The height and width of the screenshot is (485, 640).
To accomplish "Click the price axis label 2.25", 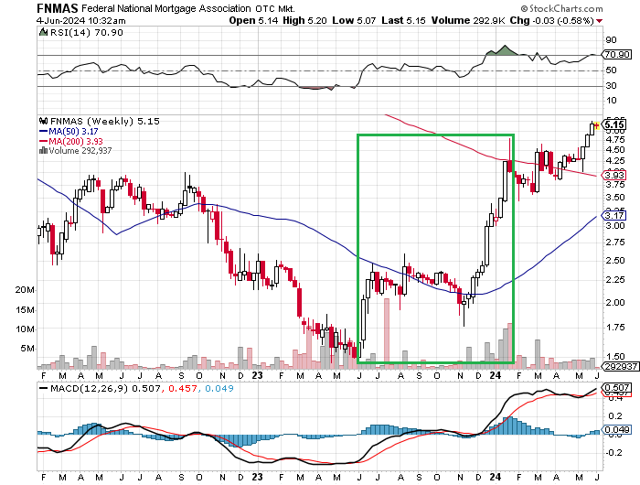I will [x=615, y=280].
